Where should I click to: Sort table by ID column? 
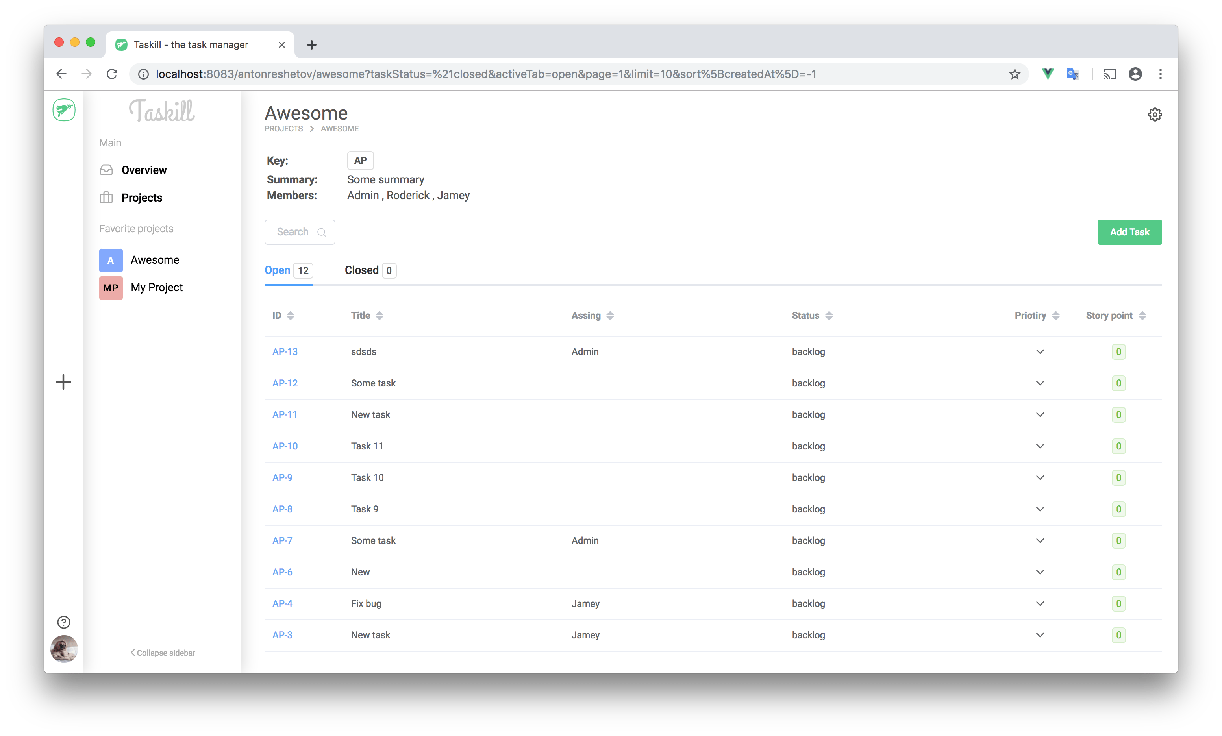coord(291,315)
